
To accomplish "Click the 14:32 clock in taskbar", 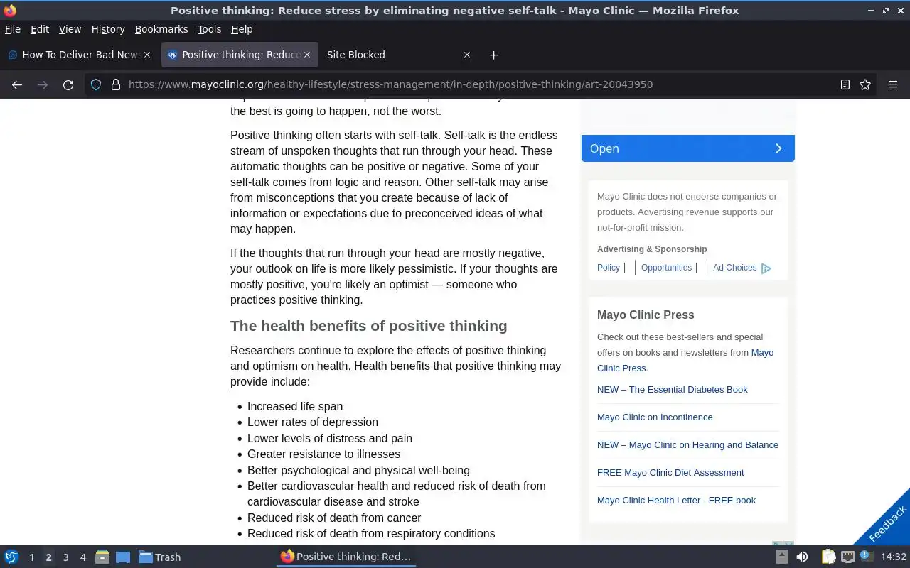I will [893, 557].
